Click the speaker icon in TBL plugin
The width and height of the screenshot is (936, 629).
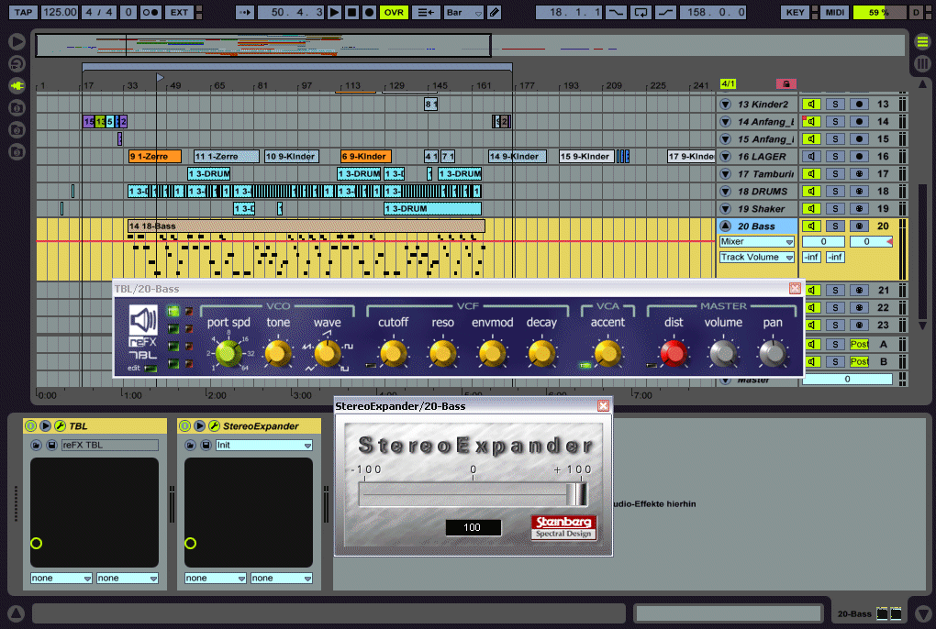click(143, 320)
